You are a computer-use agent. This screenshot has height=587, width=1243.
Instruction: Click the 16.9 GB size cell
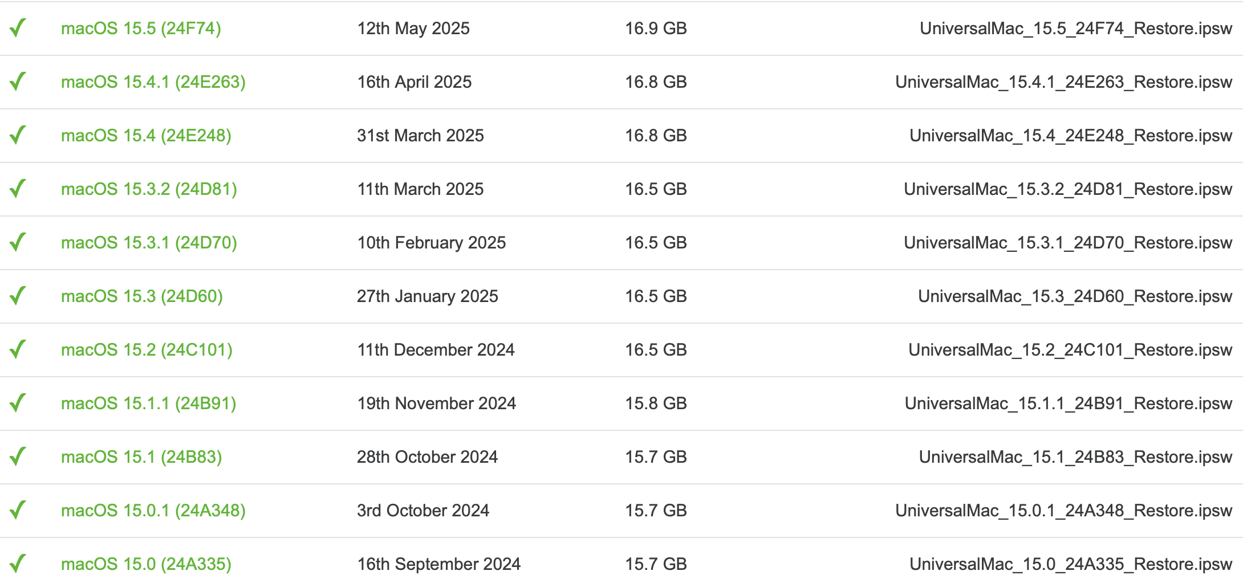(656, 28)
